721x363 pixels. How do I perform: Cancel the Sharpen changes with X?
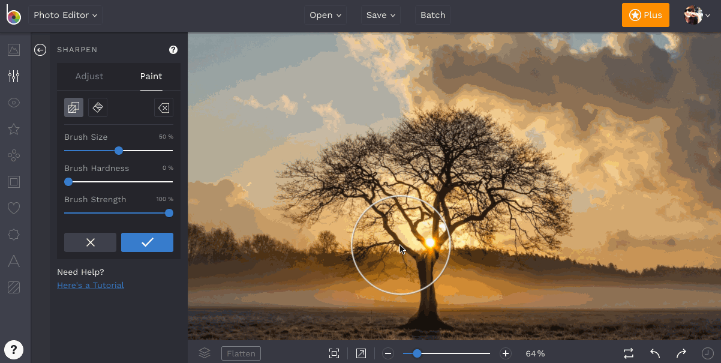coord(91,242)
